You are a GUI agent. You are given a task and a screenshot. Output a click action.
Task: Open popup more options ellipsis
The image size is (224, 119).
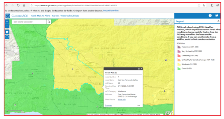tap(139, 105)
